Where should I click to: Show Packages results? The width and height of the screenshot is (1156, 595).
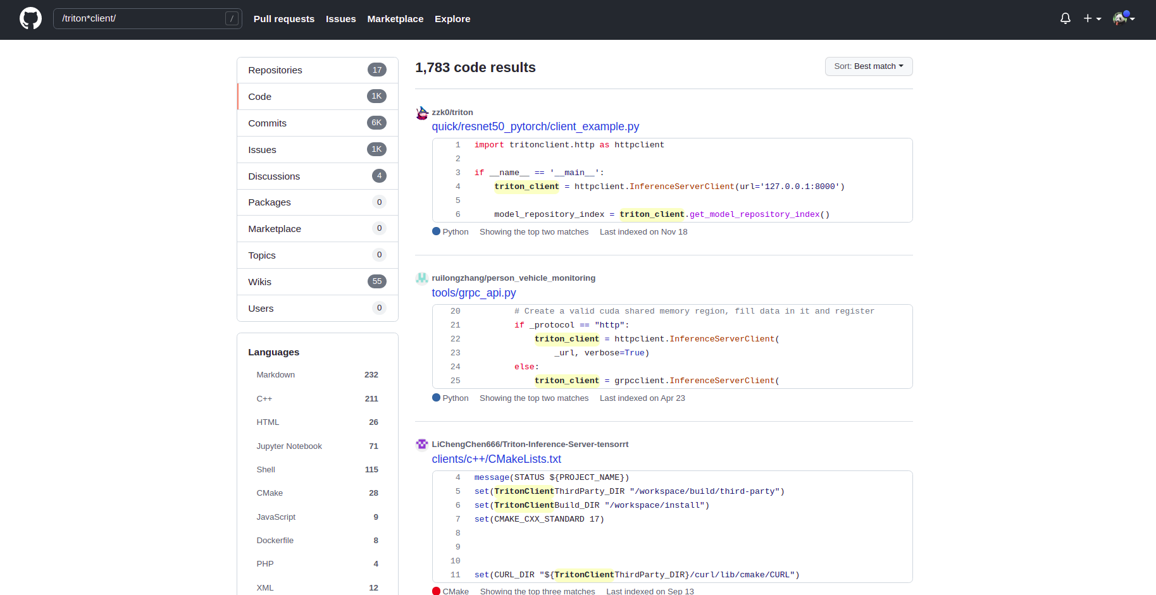click(318, 202)
